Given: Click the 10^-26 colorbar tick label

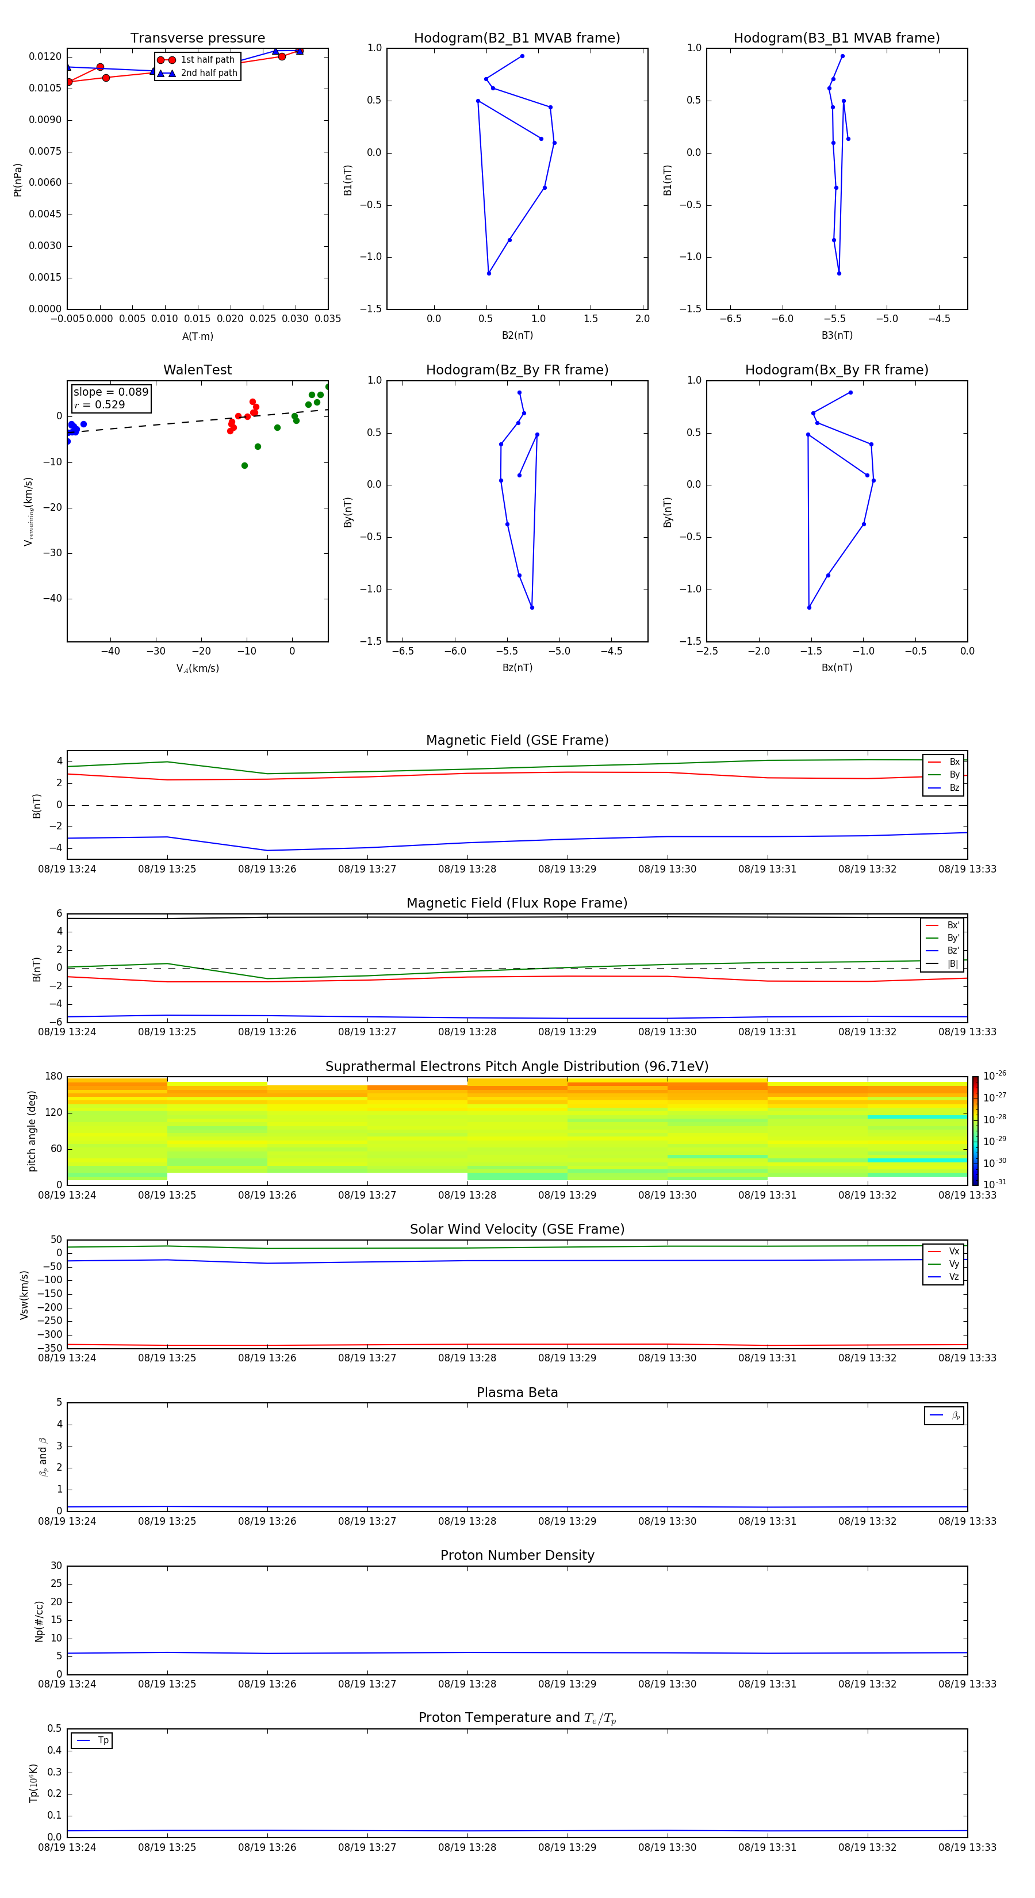Looking at the screenshot, I should point(995,1076).
